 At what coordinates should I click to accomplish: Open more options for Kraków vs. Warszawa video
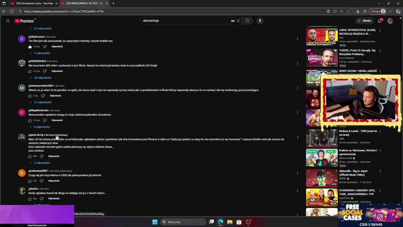coord(380,151)
